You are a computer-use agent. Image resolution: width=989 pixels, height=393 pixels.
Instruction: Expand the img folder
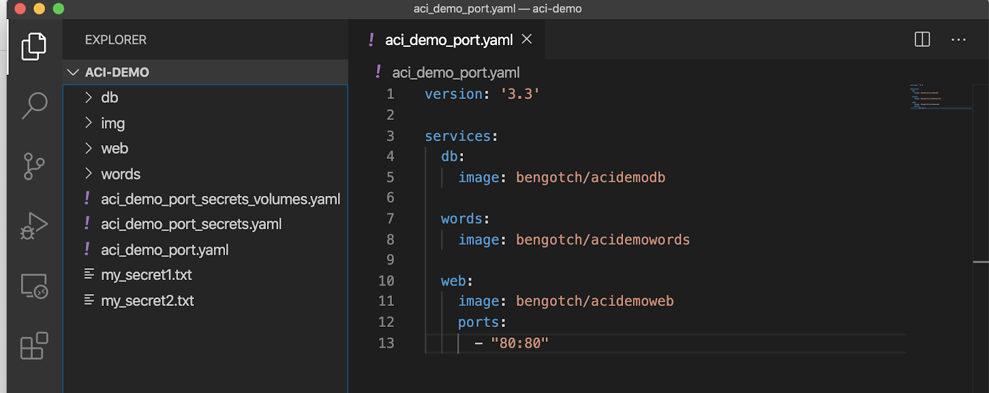tap(112, 124)
